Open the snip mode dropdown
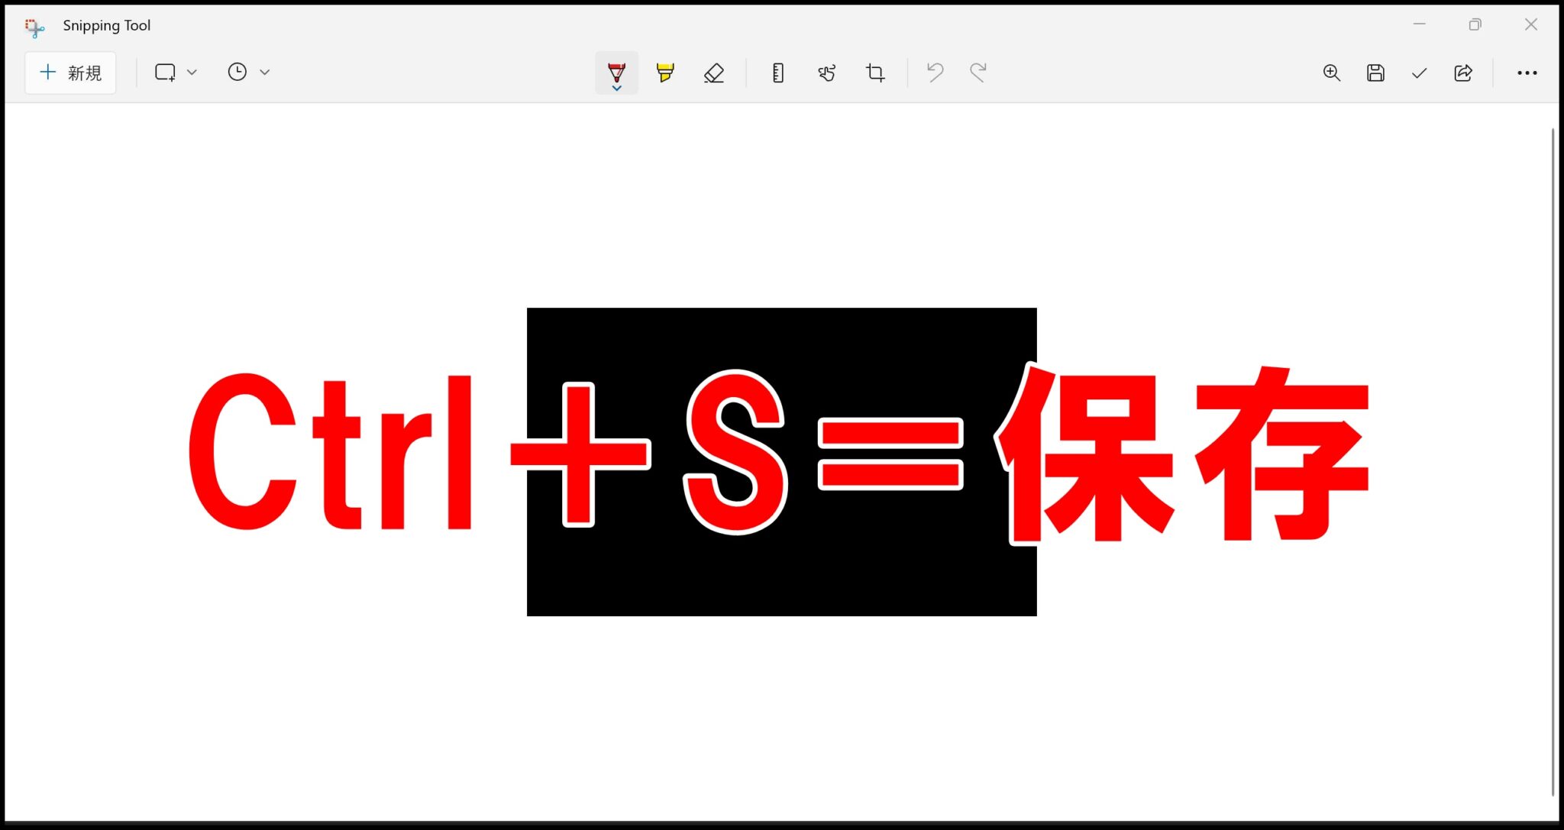The image size is (1564, 830). click(192, 72)
